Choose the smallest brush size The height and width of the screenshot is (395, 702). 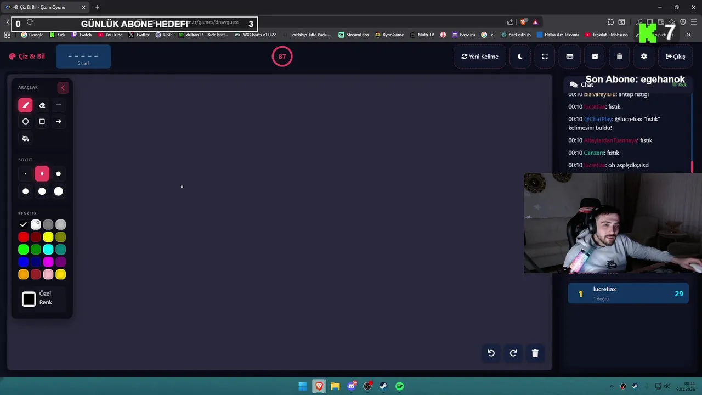[25, 174]
